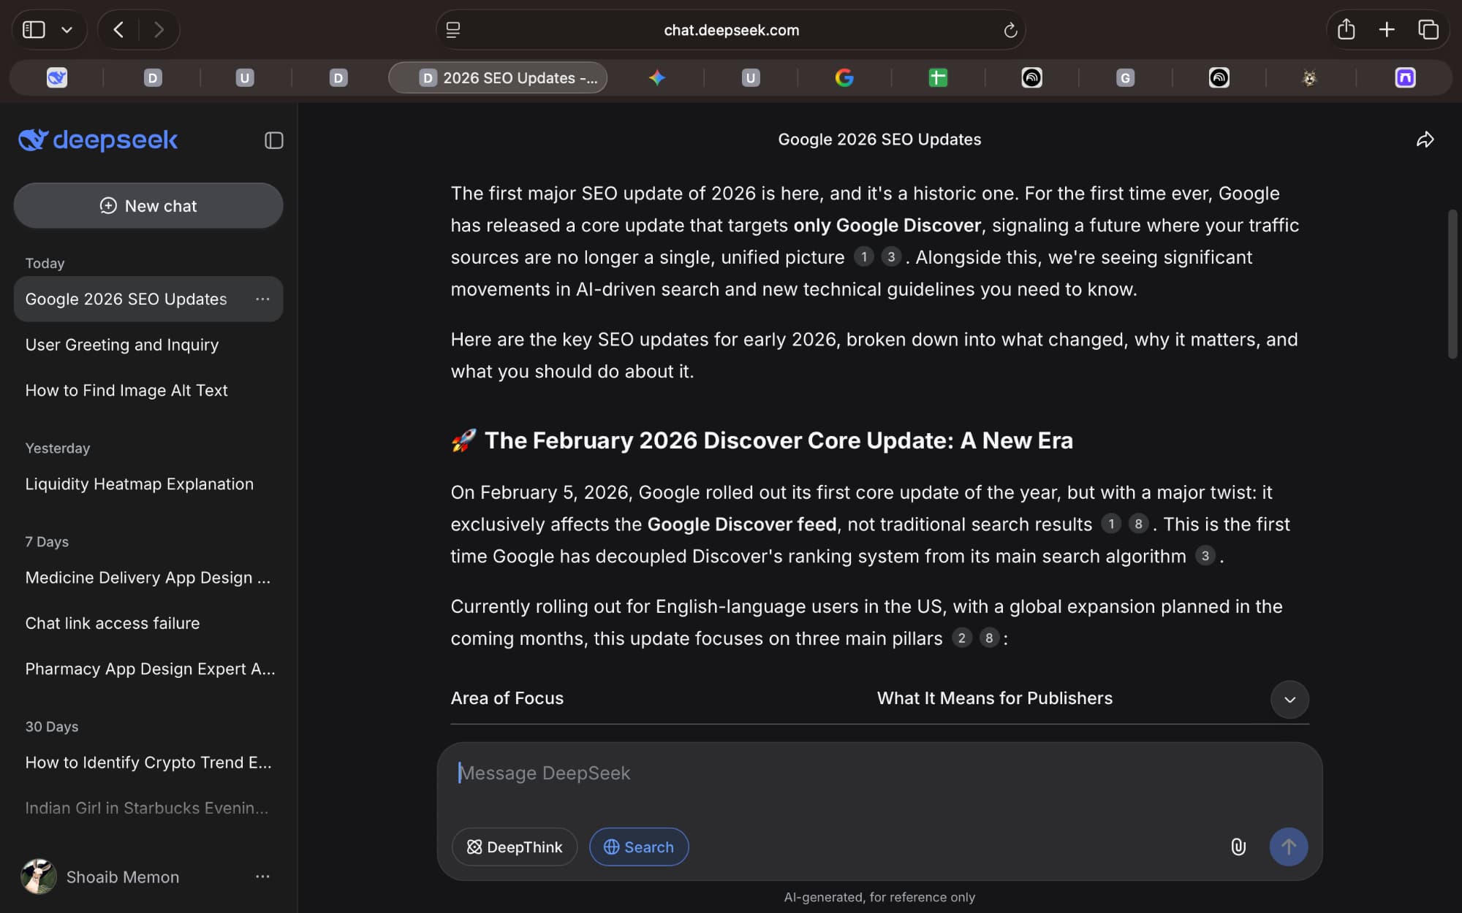
Task: Click the send message arrow button
Action: 1288,847
